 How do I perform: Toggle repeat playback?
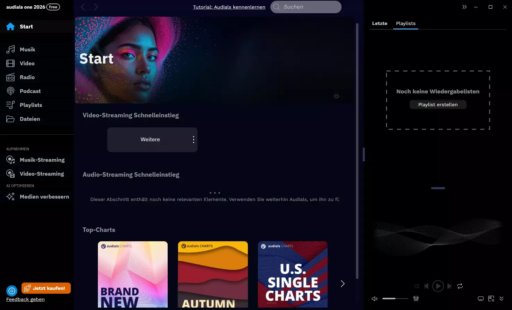pos(460,286)
